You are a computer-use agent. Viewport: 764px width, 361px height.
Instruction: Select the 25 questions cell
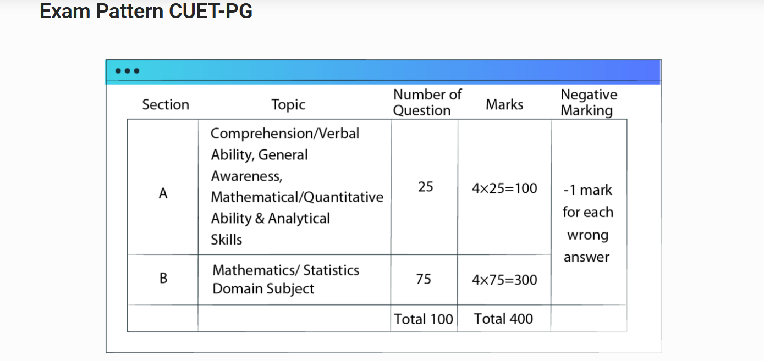(425, 187)
